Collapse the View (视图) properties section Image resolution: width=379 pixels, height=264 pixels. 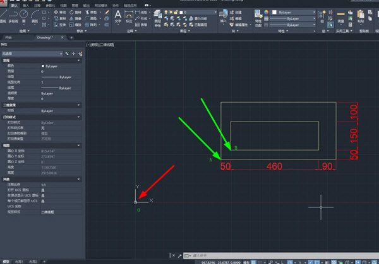78,145
